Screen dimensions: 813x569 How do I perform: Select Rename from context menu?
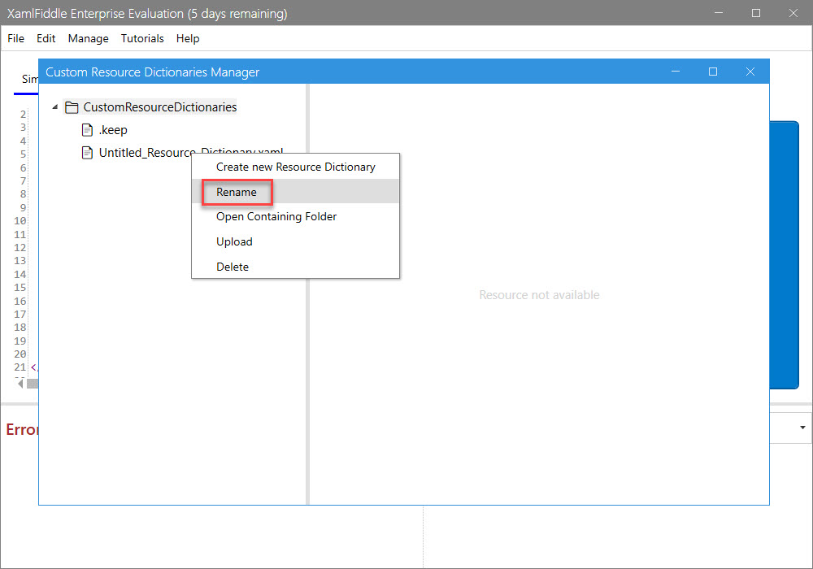(x=296, y=192)
